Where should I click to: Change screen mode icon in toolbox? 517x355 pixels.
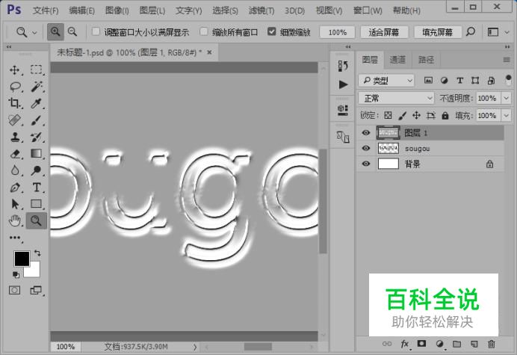[36, 290]
